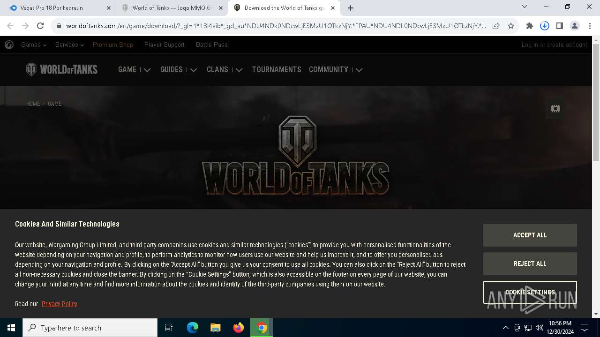Click the REJECT ALL cookies button
This screenshot has width=600, height=337.
[x=530, y=264]
